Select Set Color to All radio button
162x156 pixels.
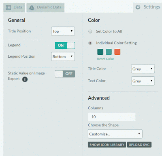[90, 31]
